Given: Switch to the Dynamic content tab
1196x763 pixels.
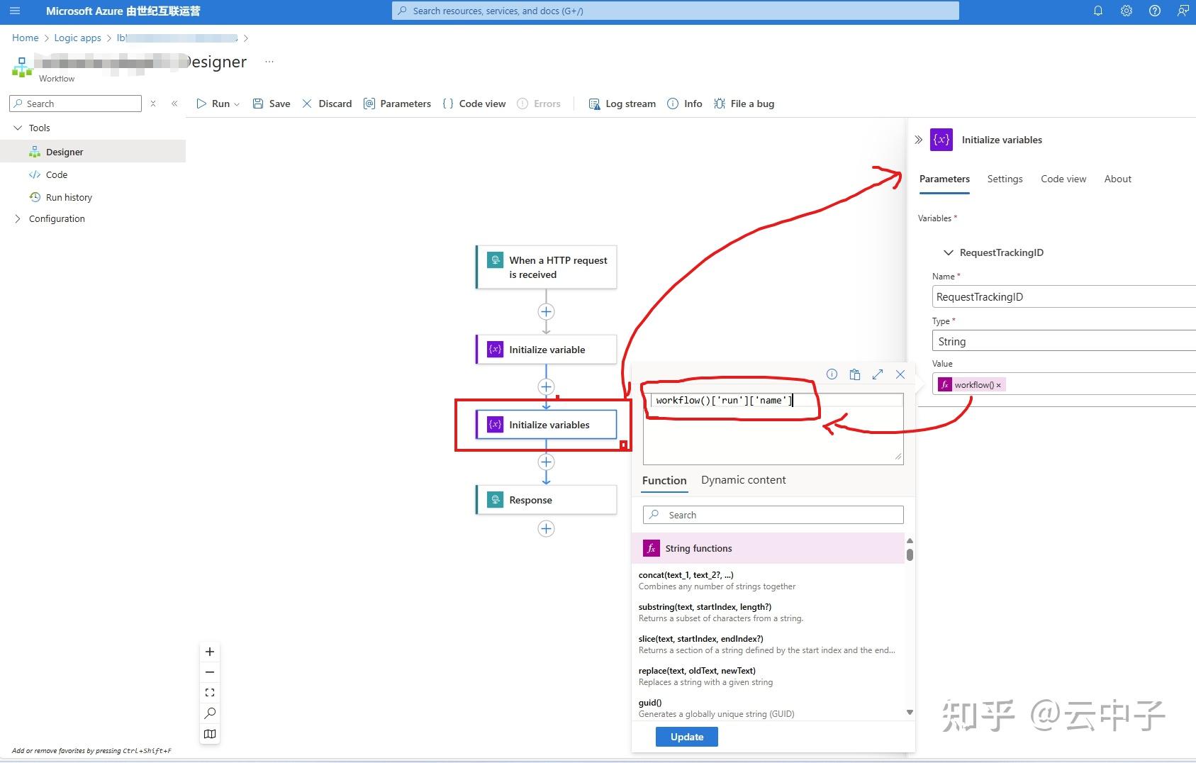Looking at the screenshot, I should click(742, 480).
